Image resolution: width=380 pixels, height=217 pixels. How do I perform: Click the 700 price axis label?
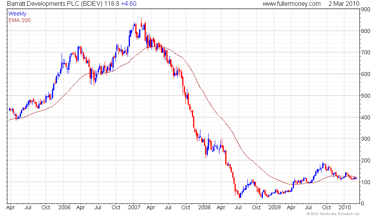366,53
